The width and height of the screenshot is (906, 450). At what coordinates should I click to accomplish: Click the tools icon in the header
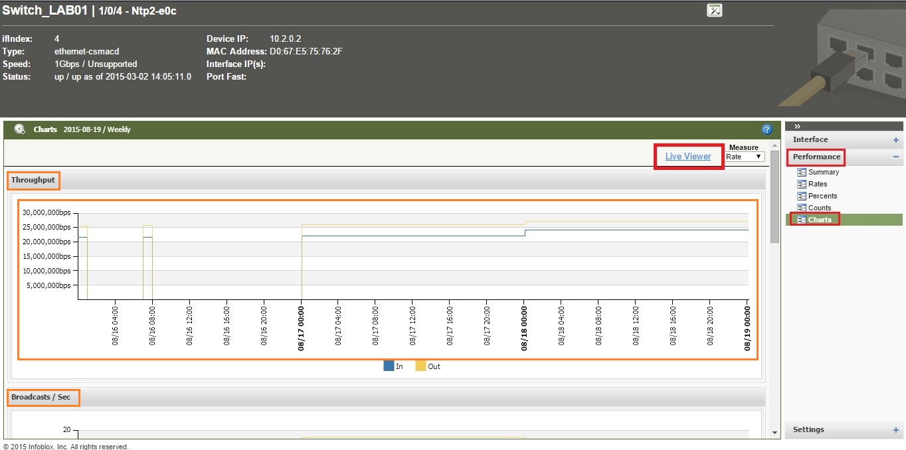point(715,10)
